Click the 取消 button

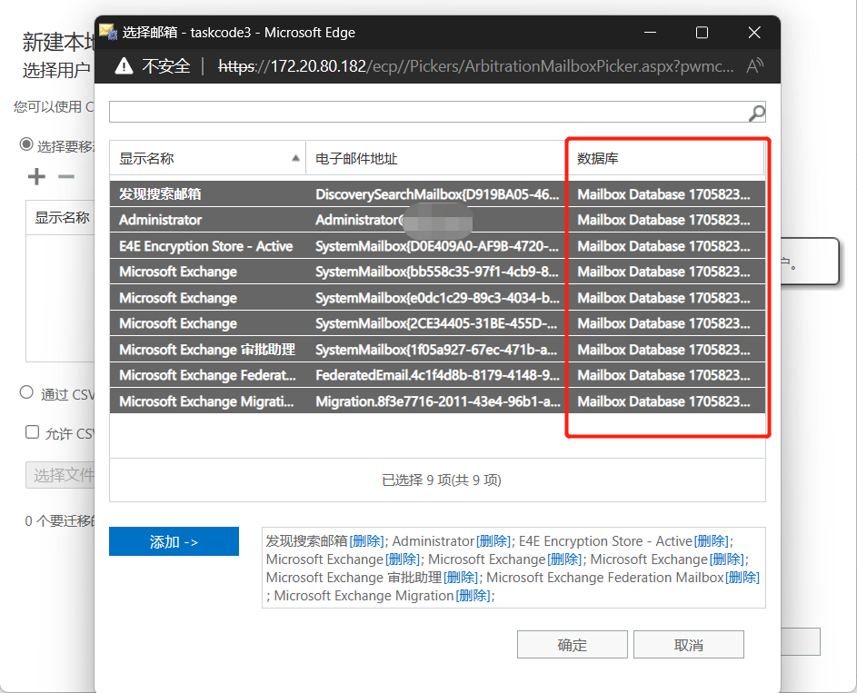point(689,644)
